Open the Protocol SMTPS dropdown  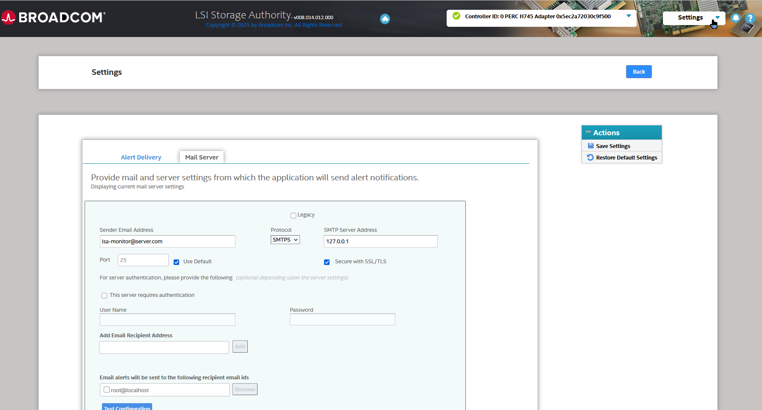tap(285, 239)
